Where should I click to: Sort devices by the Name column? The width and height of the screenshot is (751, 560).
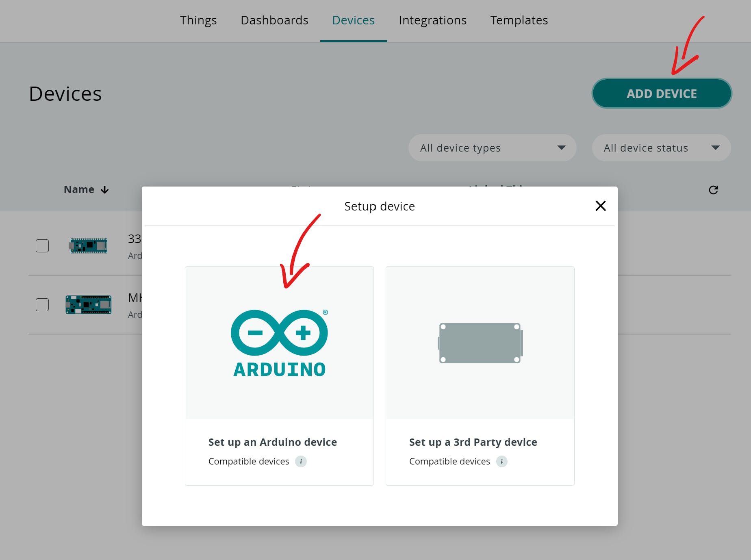[86, 190]
